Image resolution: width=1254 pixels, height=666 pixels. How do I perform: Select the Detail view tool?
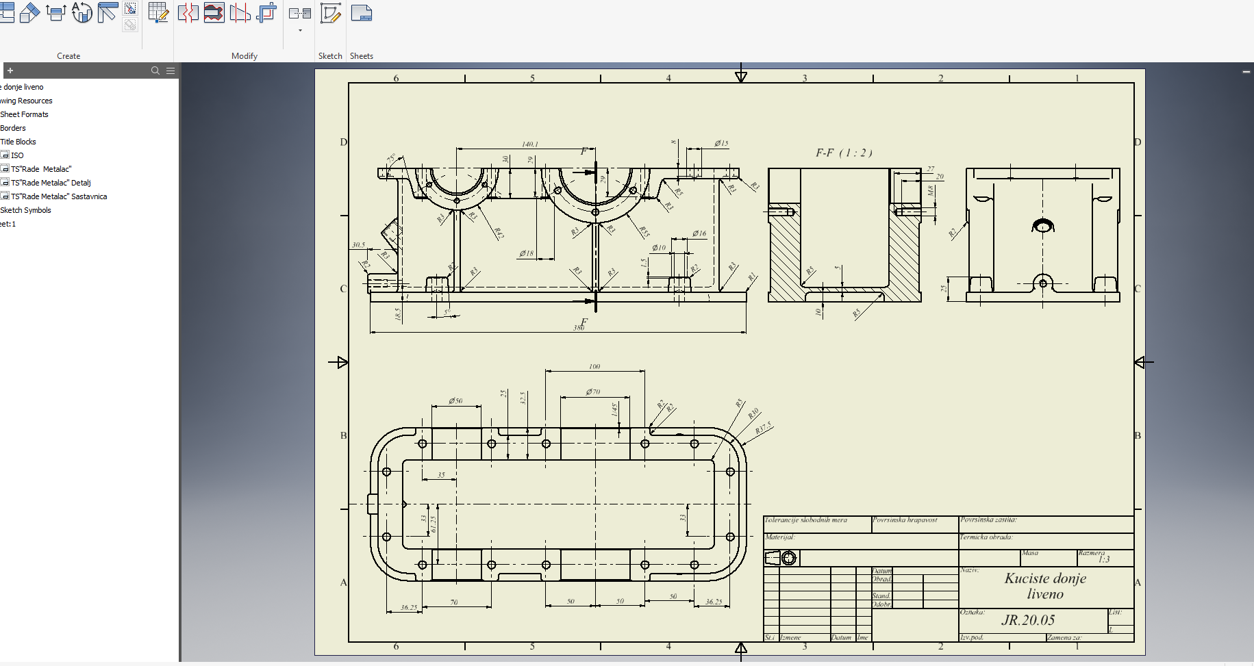(81, 12)
